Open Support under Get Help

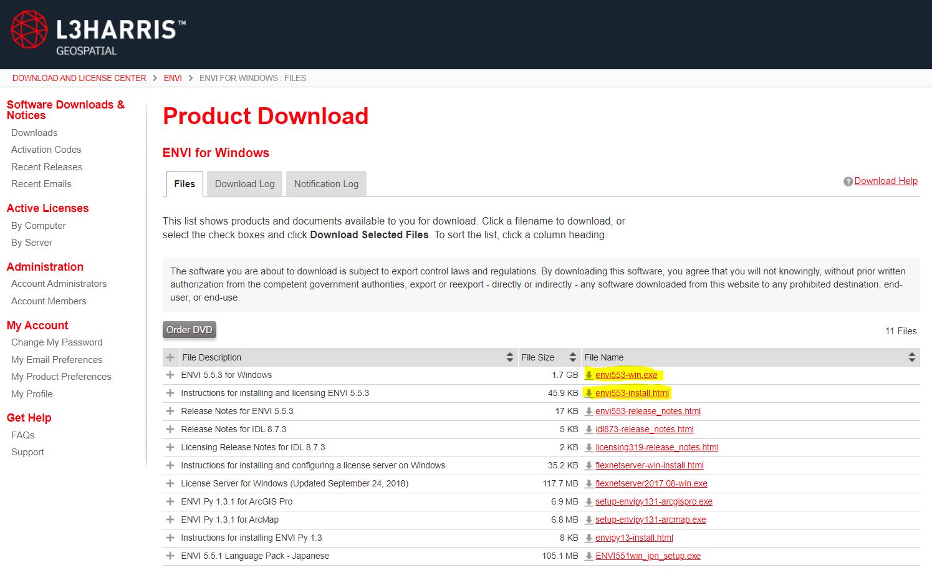(x=27, y=452)
